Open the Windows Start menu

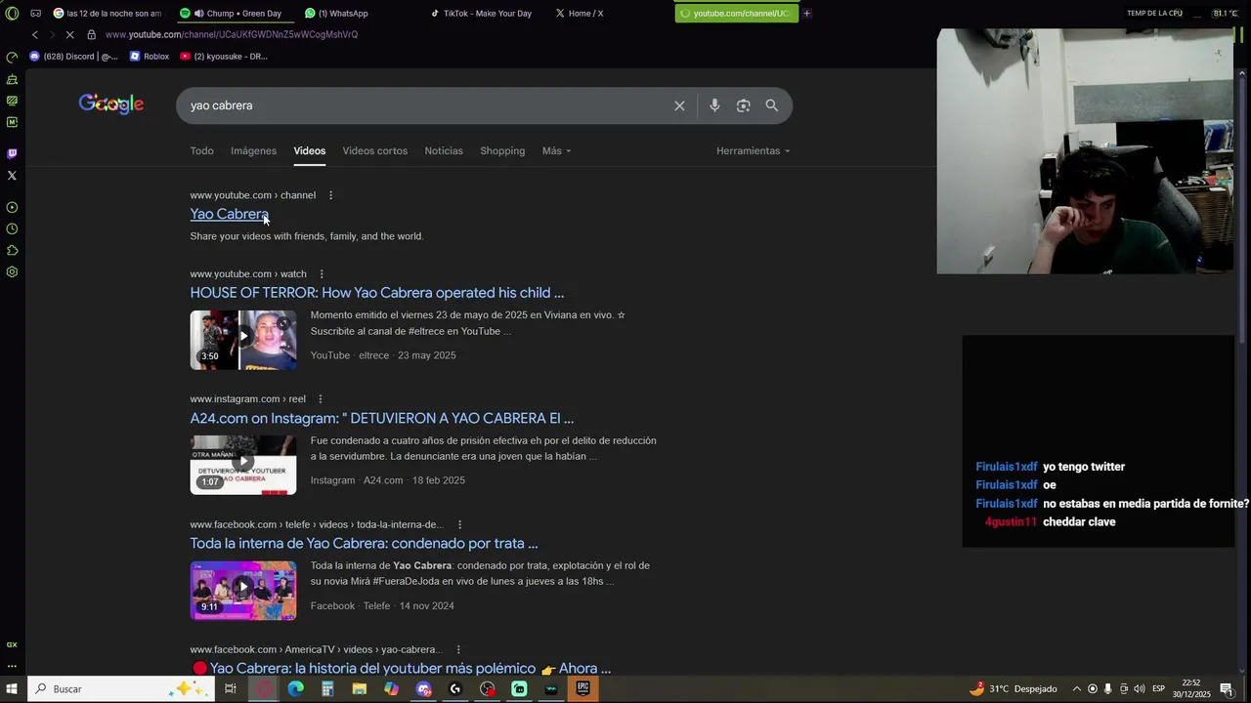pyautogui.click(x=12, y=689)
